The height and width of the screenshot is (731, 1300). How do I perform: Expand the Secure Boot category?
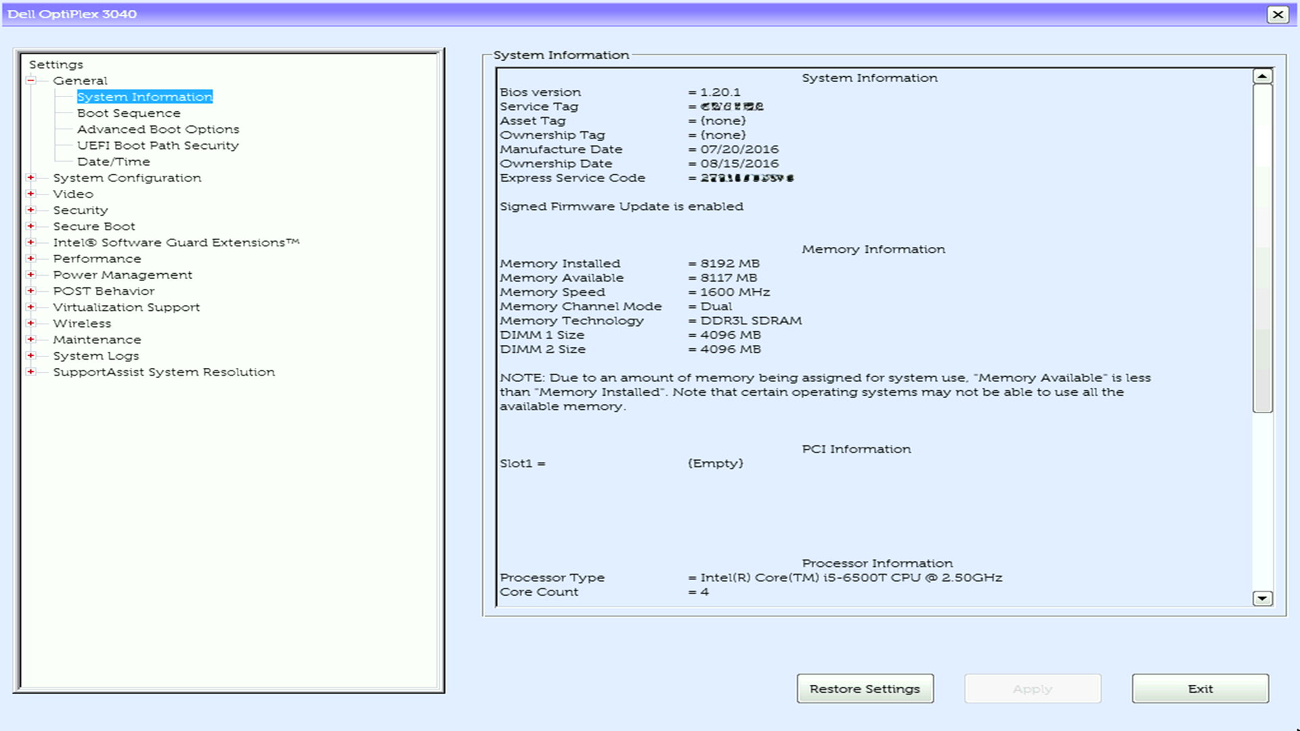(31, 226)
